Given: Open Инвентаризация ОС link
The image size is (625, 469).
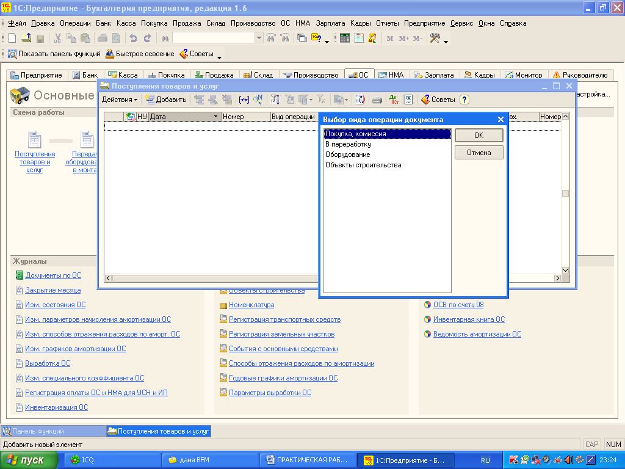Looking at the screenshot, I should (x=56, y=407).
